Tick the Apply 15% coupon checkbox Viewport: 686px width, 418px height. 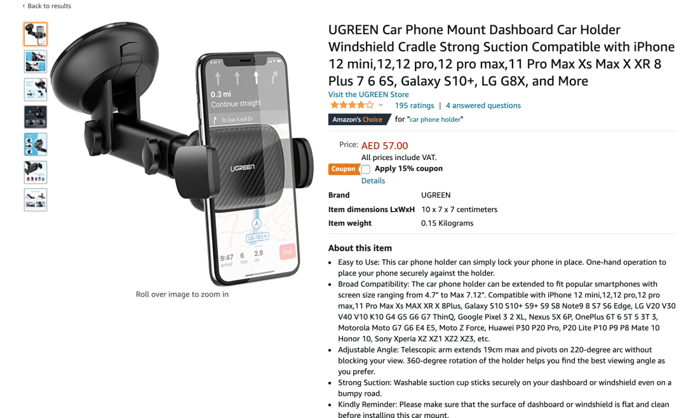point(366,169)
